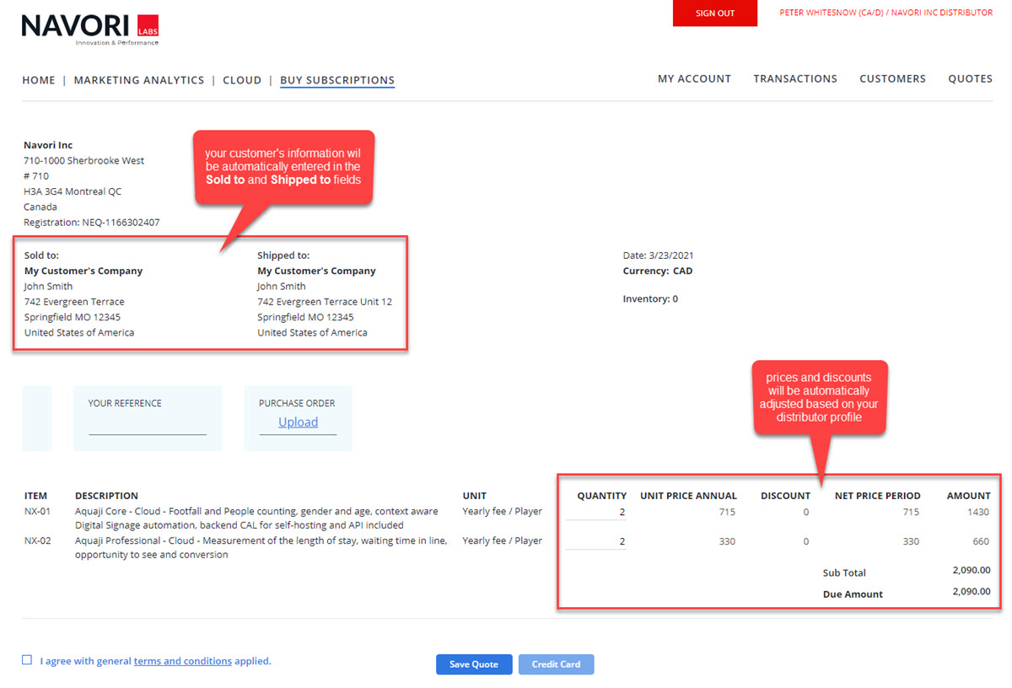1012x688 pixels.
Task: Check the agree with terms checkbox
Action: [x=27, y=660]
